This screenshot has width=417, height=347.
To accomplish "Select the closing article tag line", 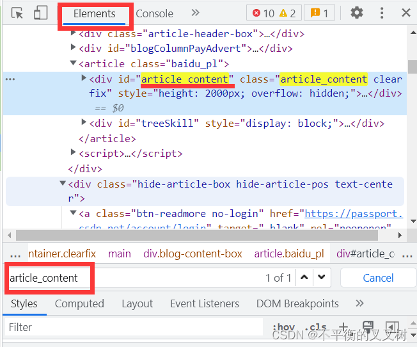I will coord(107,139).
